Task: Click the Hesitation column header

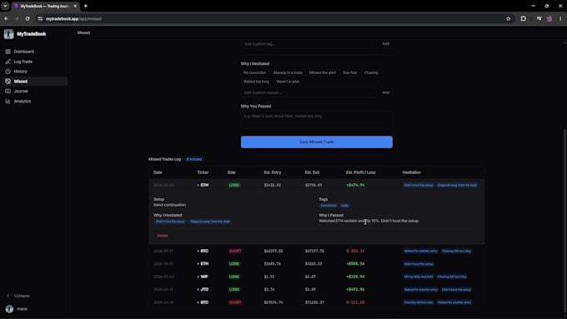Action: tap(412, 172)
